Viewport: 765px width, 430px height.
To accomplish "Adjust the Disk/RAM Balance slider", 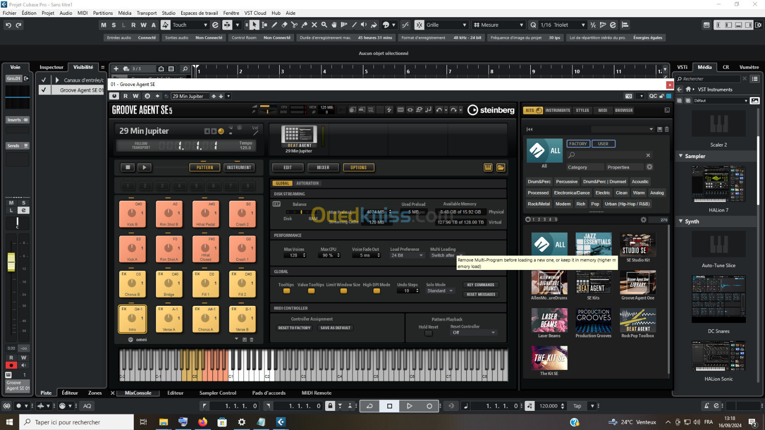I will point(301,212).
